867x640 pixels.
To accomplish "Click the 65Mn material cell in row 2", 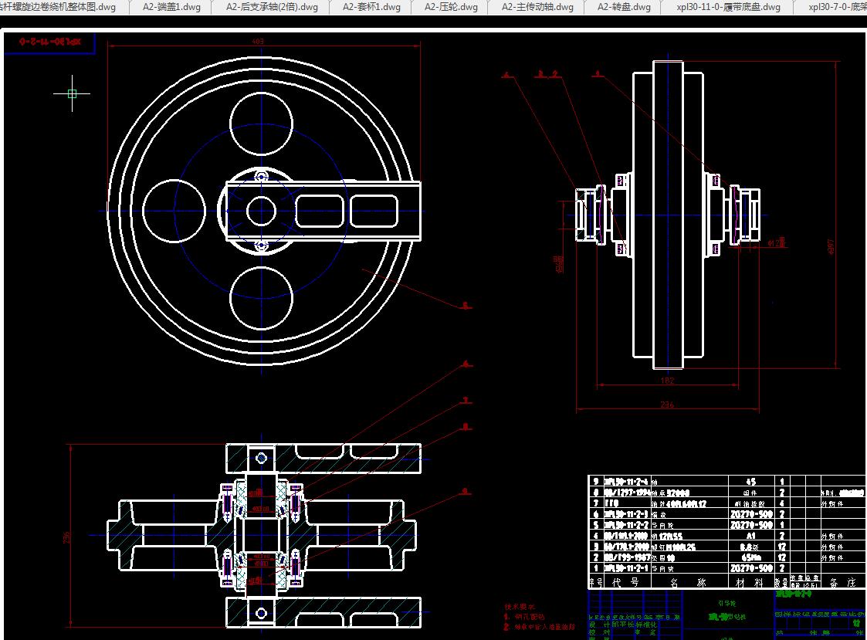I will (x=750, y=557).
